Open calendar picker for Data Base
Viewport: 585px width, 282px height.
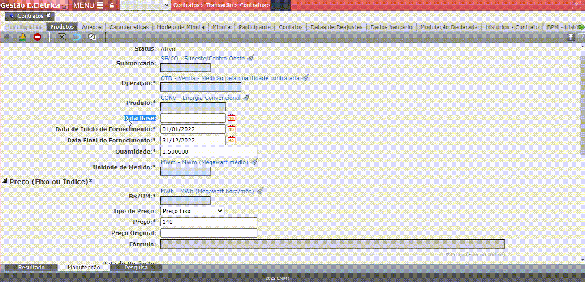coord(232,118)
